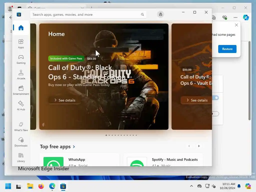
Task: Show next Top free apps page arrow
Action: 199,146
